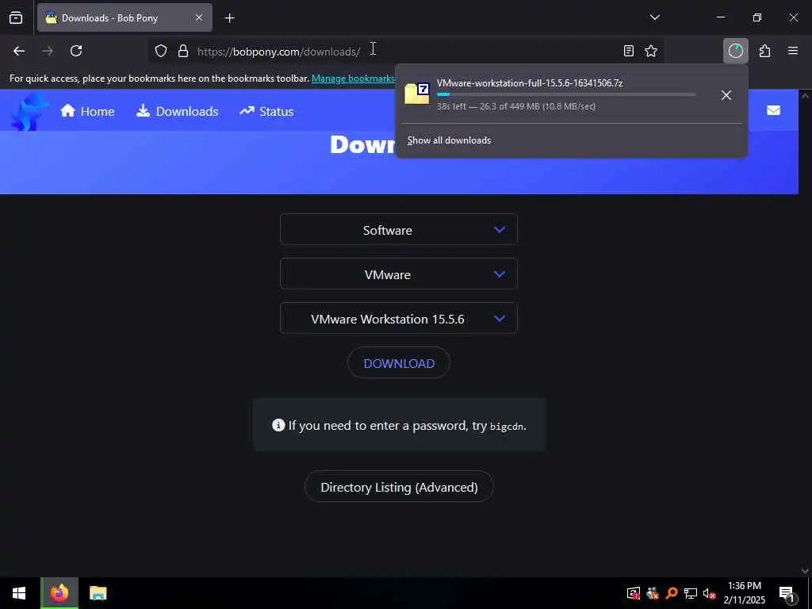Open Directory Listing (Advanced)
Screen dimensions: 812x609
(x=399, y=487)
